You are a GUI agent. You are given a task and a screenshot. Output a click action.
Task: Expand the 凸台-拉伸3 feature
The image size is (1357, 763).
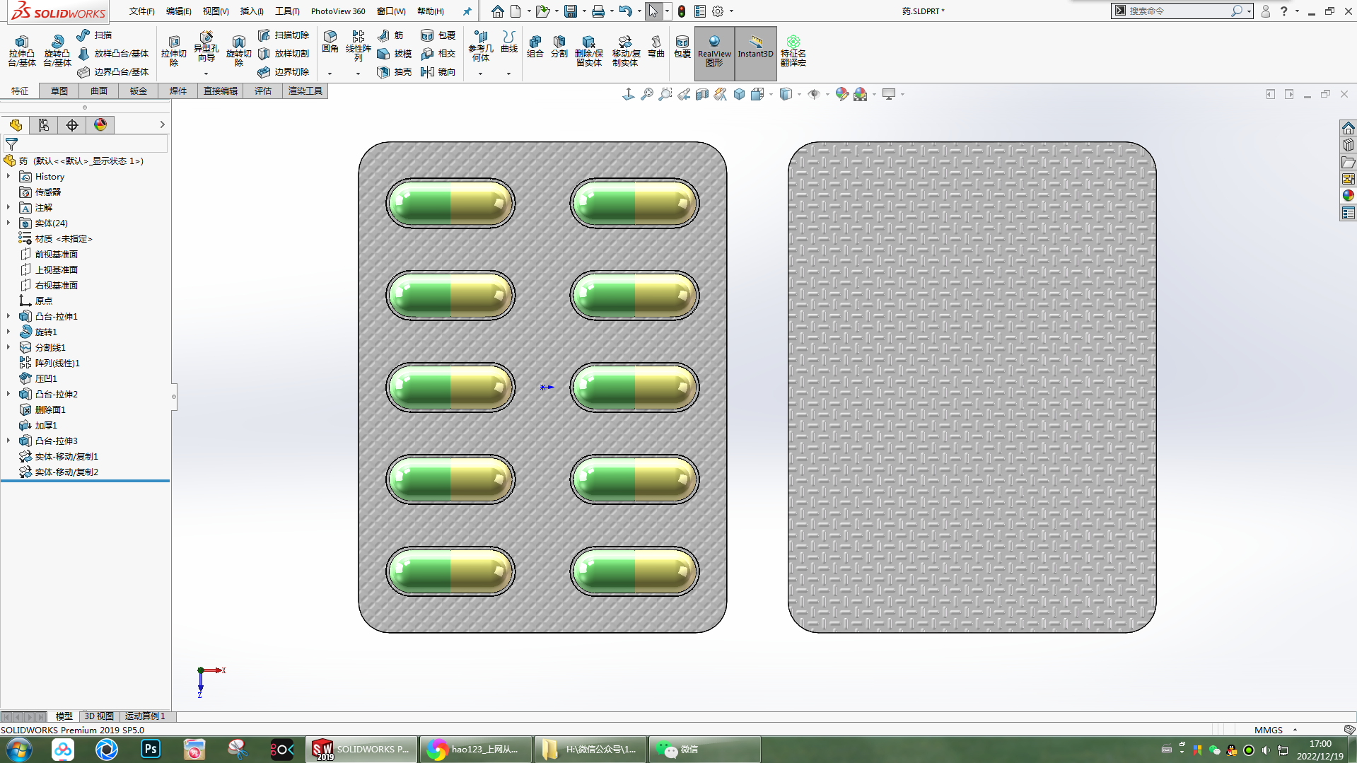(x=8, y=441)
